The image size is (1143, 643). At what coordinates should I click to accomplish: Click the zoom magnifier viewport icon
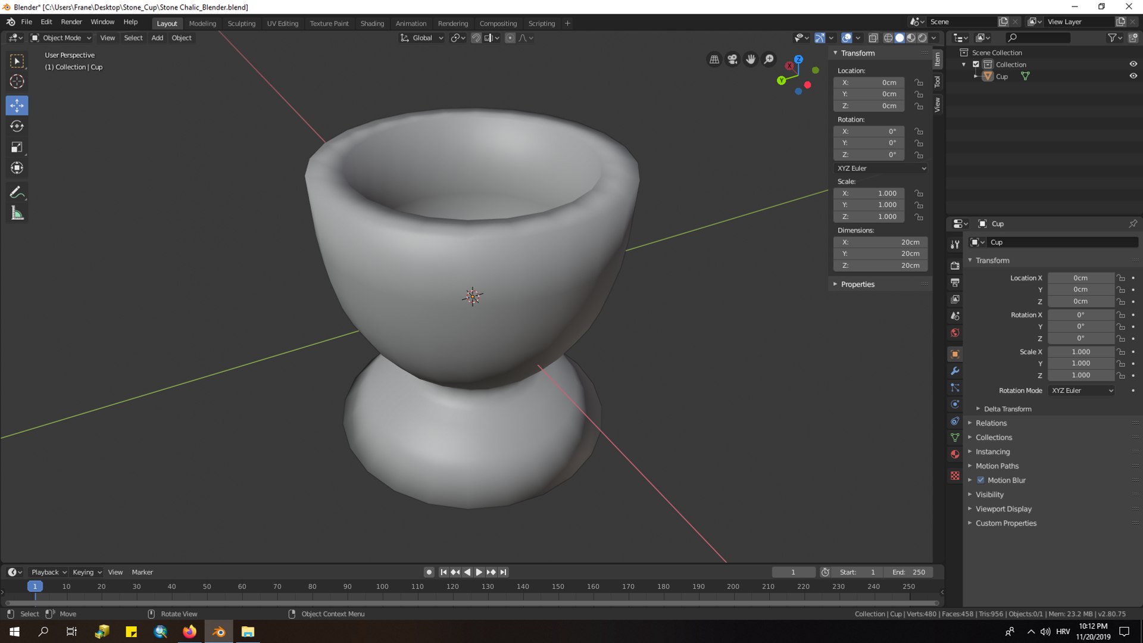pyautogui.click(x=769, y=59)
